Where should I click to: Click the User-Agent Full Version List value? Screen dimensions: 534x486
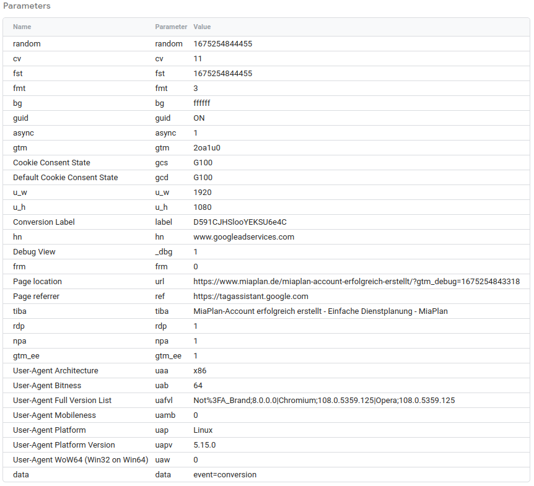click(x=324, y=401)
